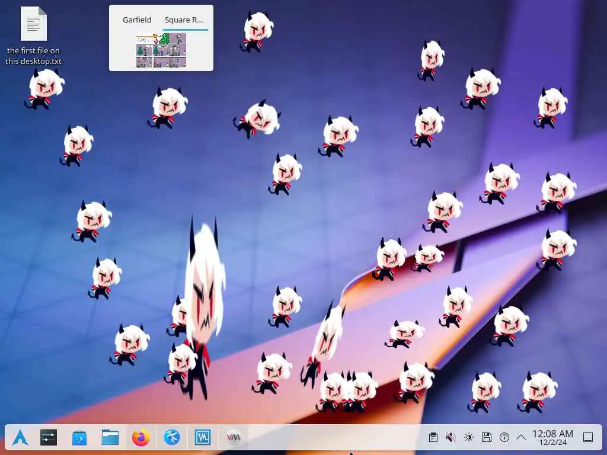607x455 pixels.
Task: Open the clipboard tray icon
Action: pyautogui.click(x=433, y=438)
